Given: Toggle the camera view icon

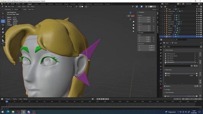Looking at the screenshot, I should 133,28.
